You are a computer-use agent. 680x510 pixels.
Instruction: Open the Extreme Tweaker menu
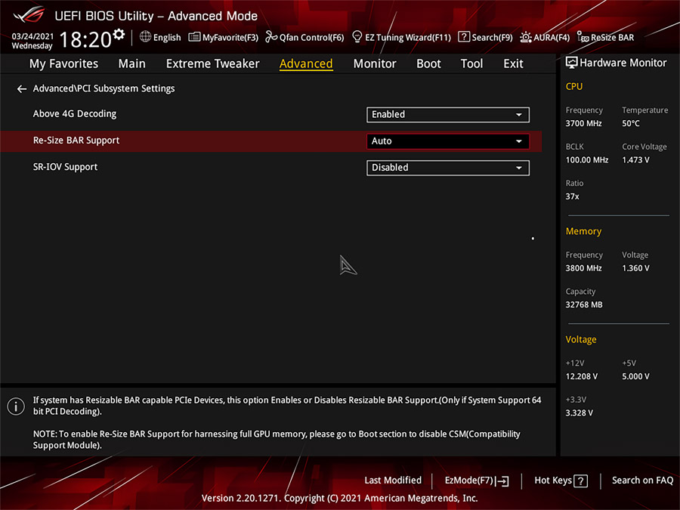click(212, 63)
